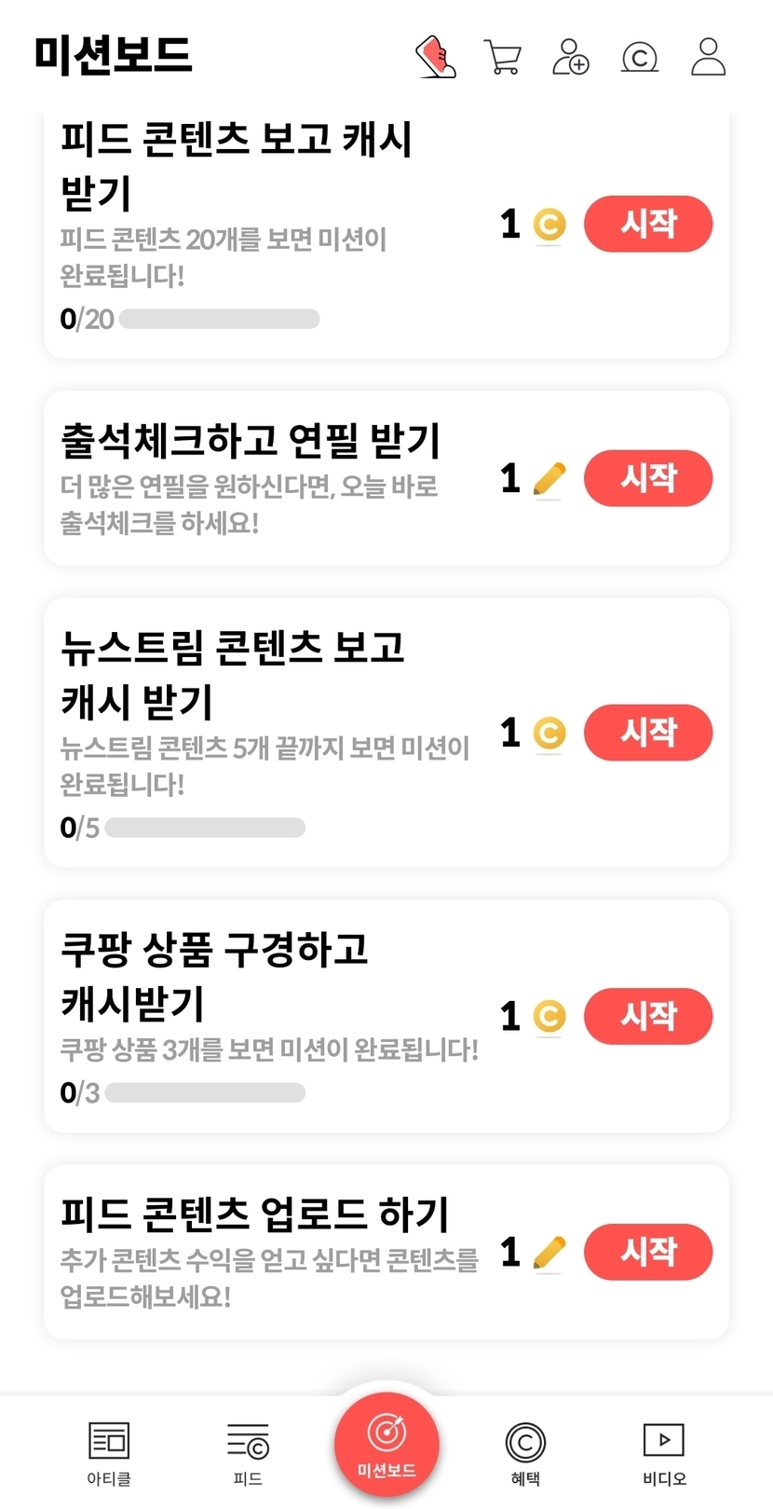The image size is (773, 1509).
Task: Open the shopping cart
Action: [503, 57]
